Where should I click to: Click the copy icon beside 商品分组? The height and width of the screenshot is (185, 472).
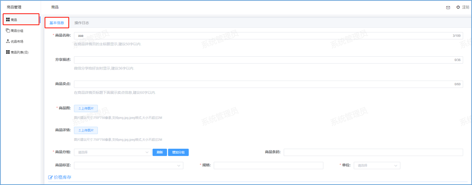click(8, 31)
